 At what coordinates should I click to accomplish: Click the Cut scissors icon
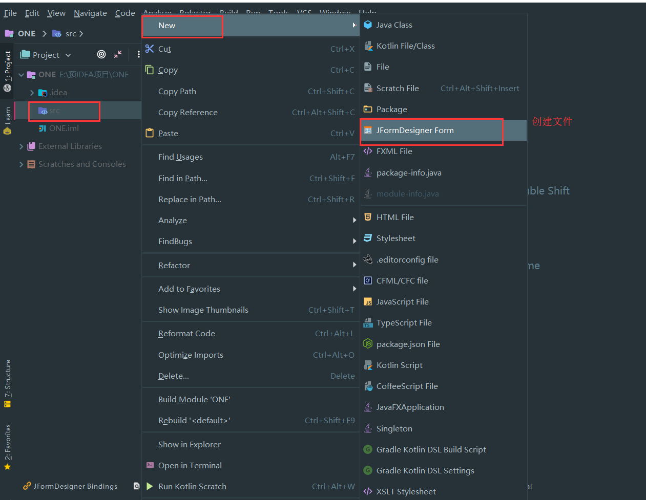tap(150, 49)
